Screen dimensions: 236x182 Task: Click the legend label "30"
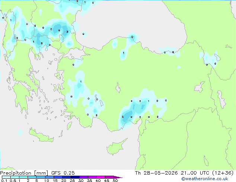pos(81,181)
